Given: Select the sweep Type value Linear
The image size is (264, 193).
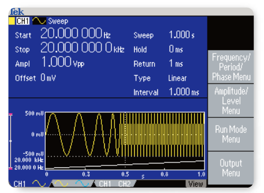Looking at the screenshot, I should pos(177,78).
